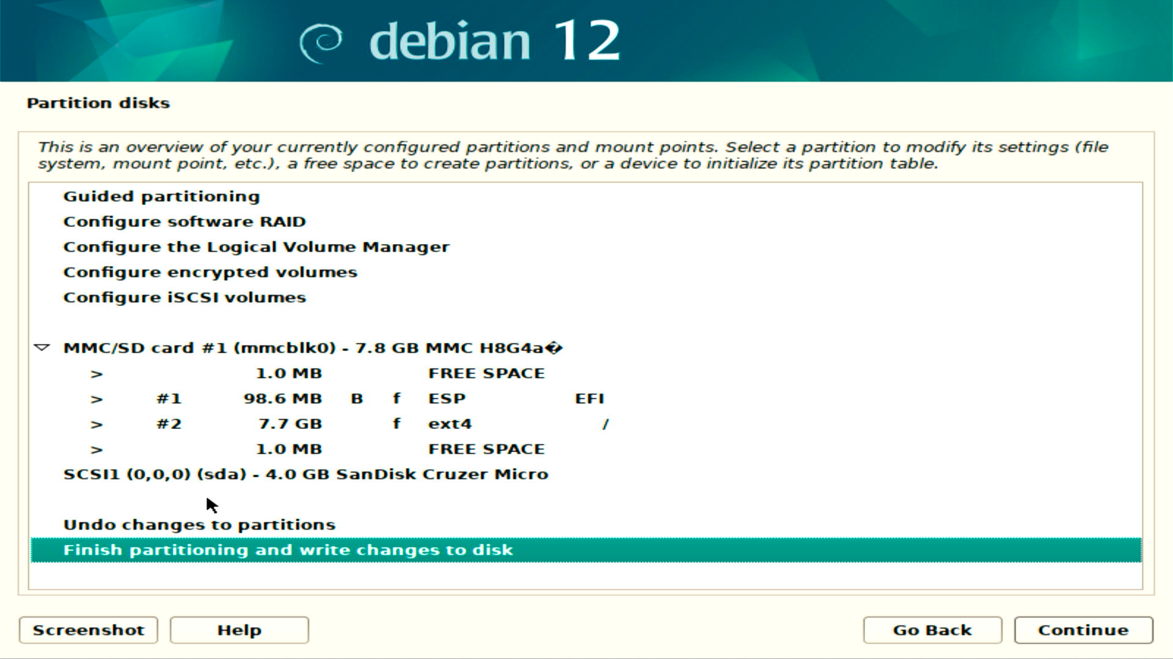Collapse the MMC/SD card #1 disclosure triangle
The height and width of the screenshot is (659, 1173).
click(42, 348)
